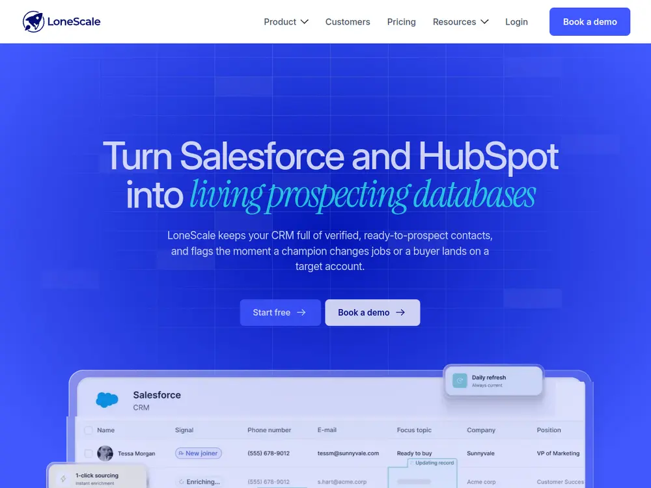Screen dimensions: 651x488
Task: Expand the Product dropdown menu
Action: coord(286,21)
